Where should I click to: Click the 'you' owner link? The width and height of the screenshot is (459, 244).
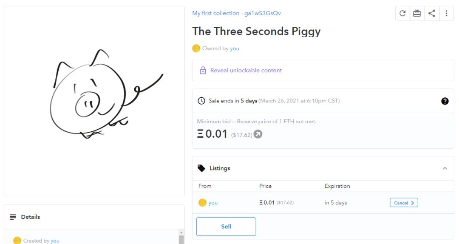(235, 48)
